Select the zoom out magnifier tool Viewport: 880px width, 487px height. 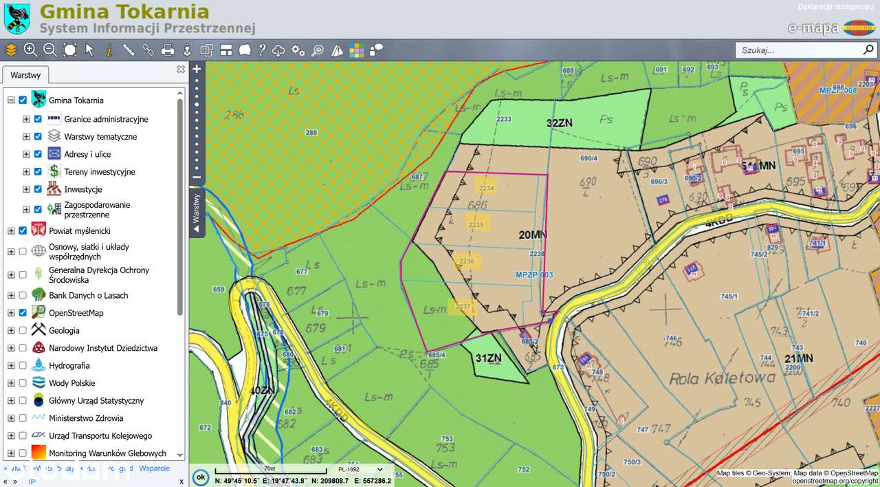click(50, 50)
